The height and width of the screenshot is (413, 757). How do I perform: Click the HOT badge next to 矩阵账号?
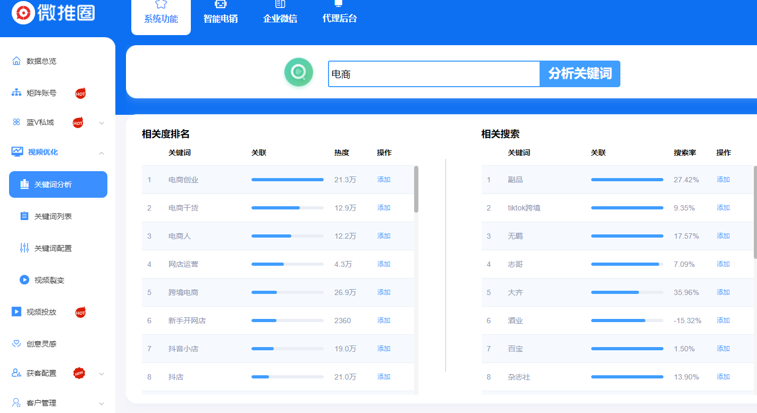pos(80,94)
